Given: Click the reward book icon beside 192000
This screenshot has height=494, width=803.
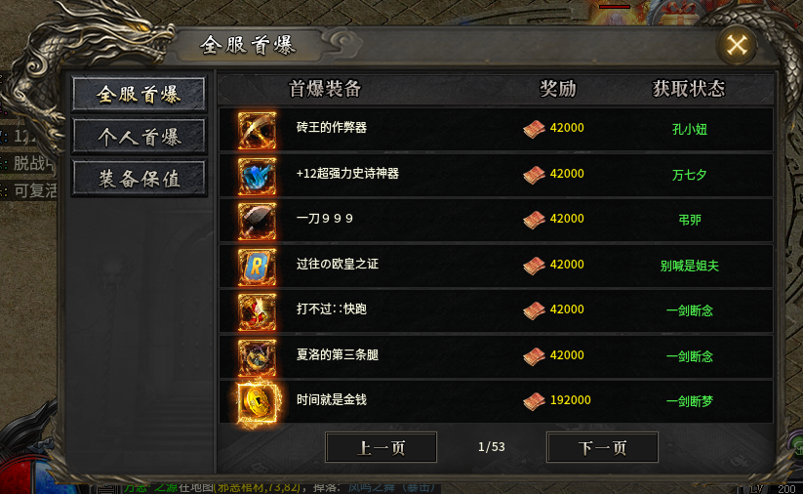Looking at the screenshot, I should [534, 401].
